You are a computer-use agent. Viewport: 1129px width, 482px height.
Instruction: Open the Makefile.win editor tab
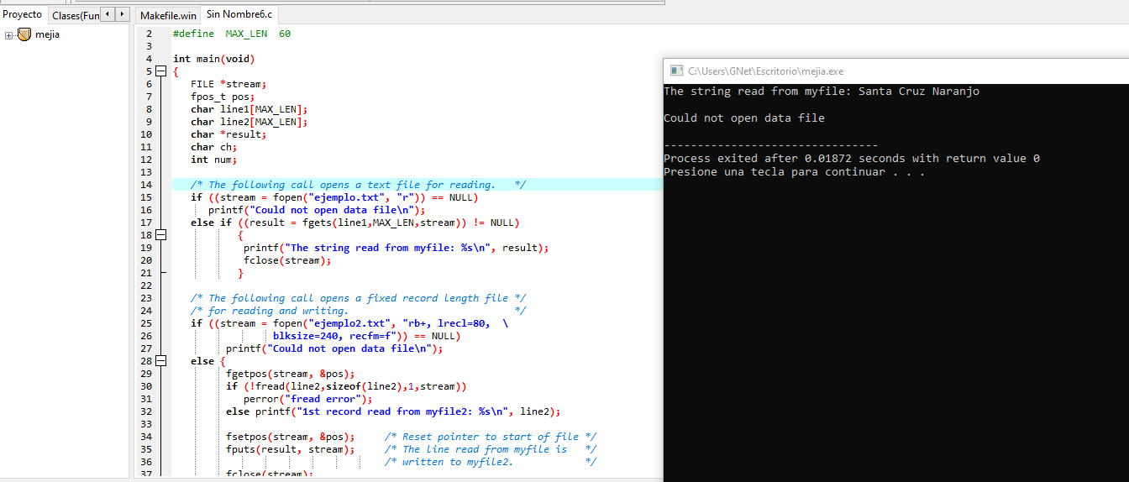168,15
